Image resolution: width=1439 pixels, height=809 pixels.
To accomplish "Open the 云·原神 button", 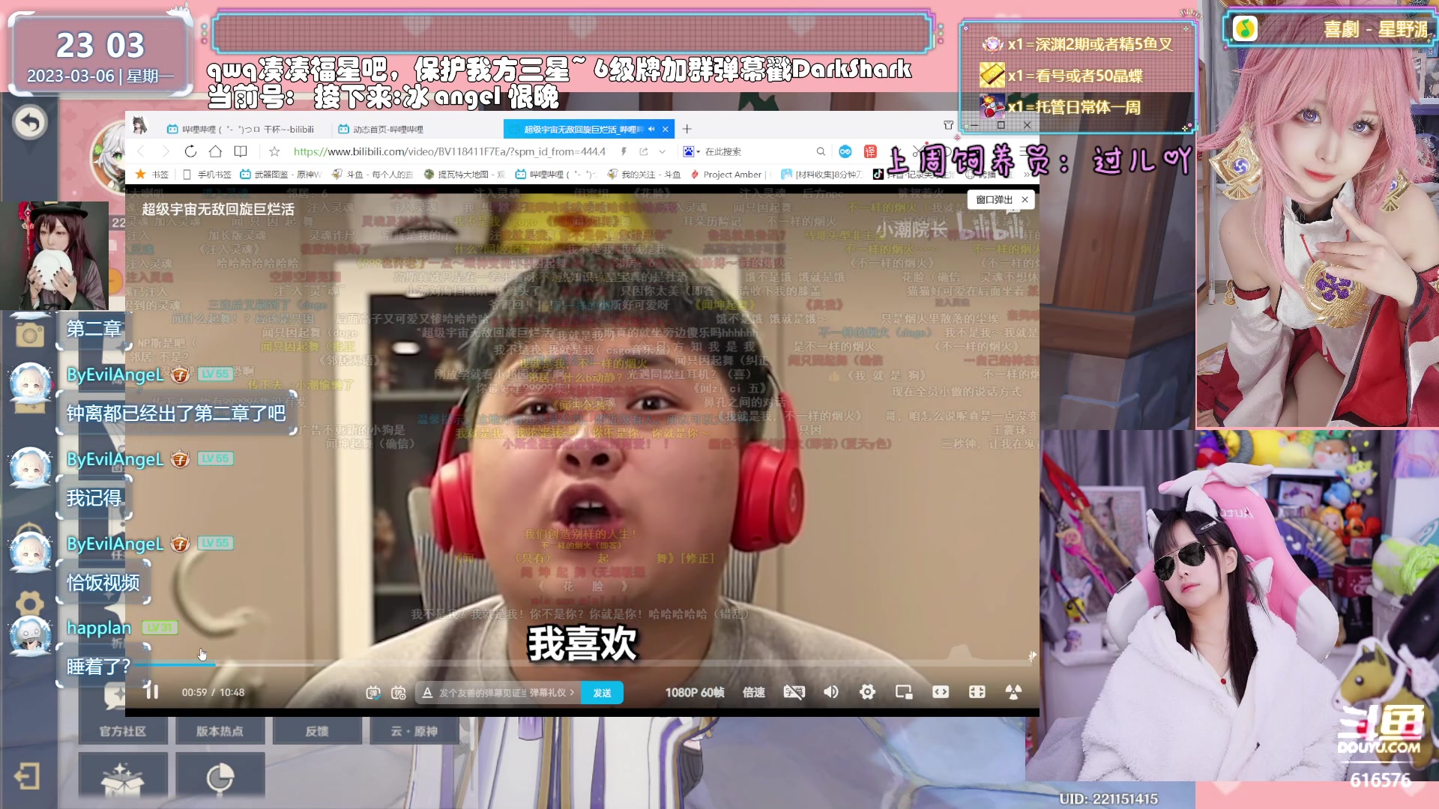I will coord(414,731).
